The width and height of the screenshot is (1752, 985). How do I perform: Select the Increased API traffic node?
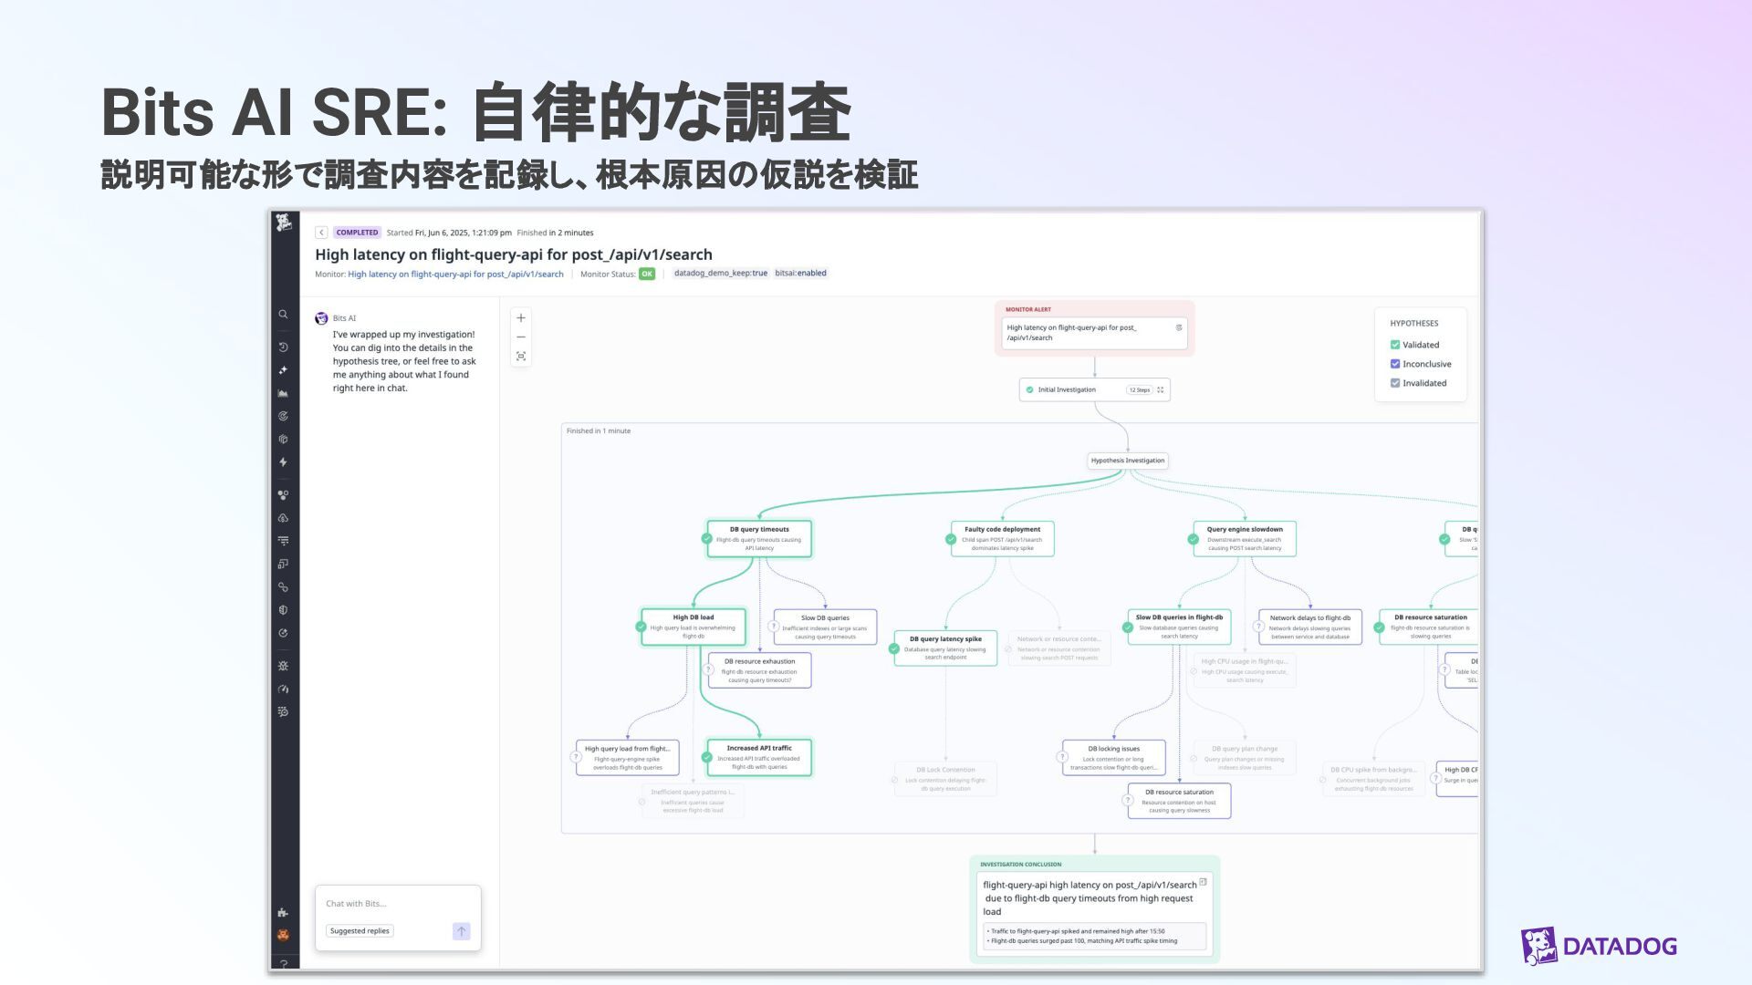coord(759,758)
